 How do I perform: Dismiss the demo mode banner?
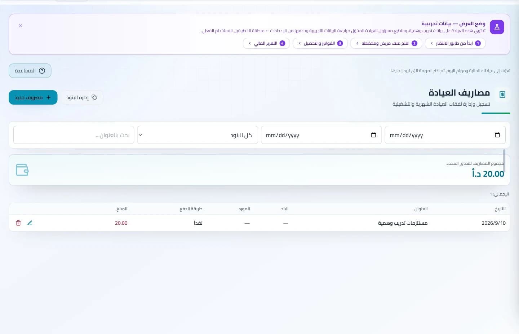point(21,26)
